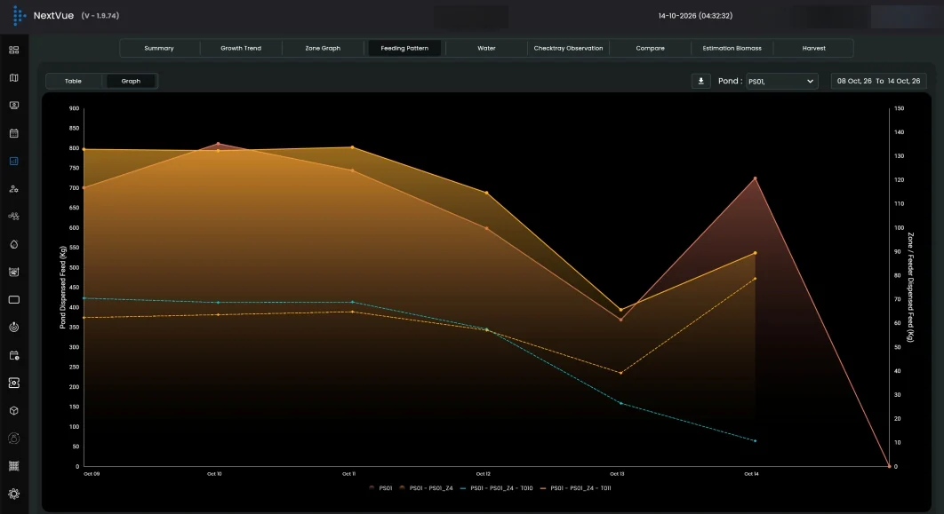Open the map view sidebar icon

pyautogui.click(x=14, y=77)
